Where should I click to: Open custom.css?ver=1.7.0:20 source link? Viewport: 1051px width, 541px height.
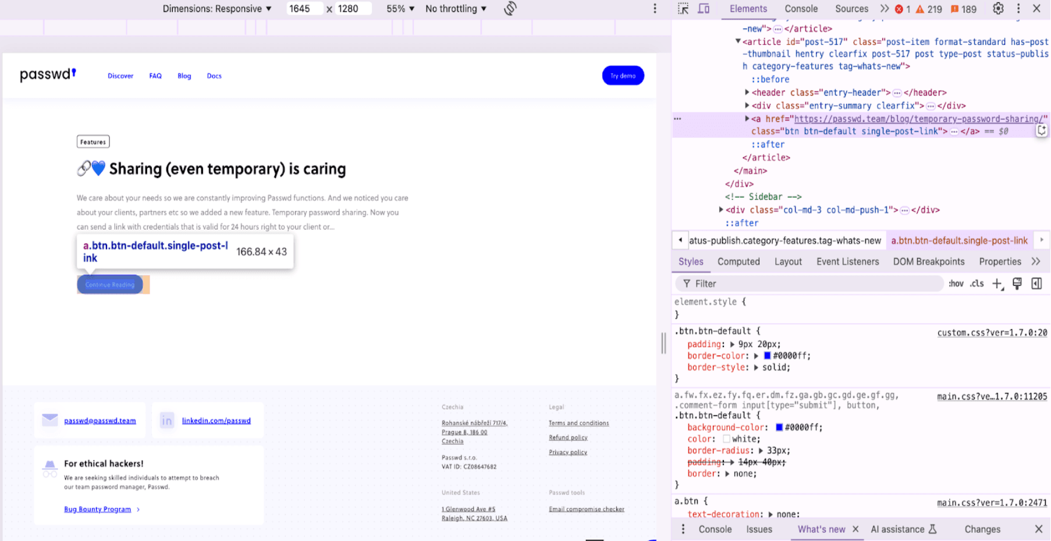coord(992,333)
